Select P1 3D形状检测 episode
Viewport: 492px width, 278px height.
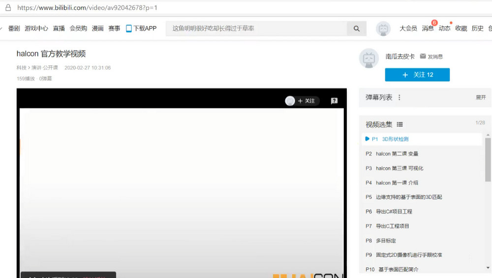click(422, 139)
